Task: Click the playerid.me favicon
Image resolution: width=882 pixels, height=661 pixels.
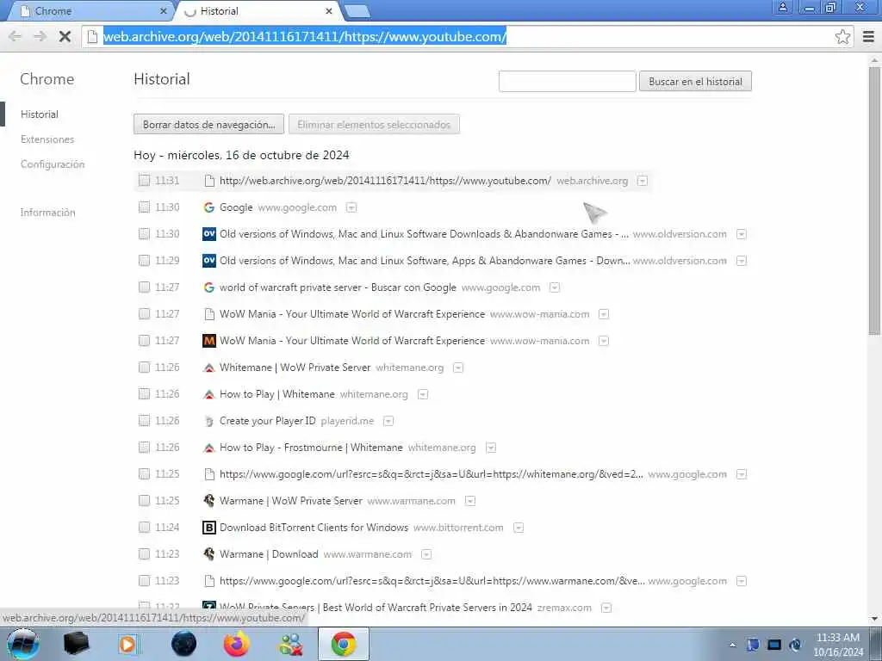Action: point(208,421)
